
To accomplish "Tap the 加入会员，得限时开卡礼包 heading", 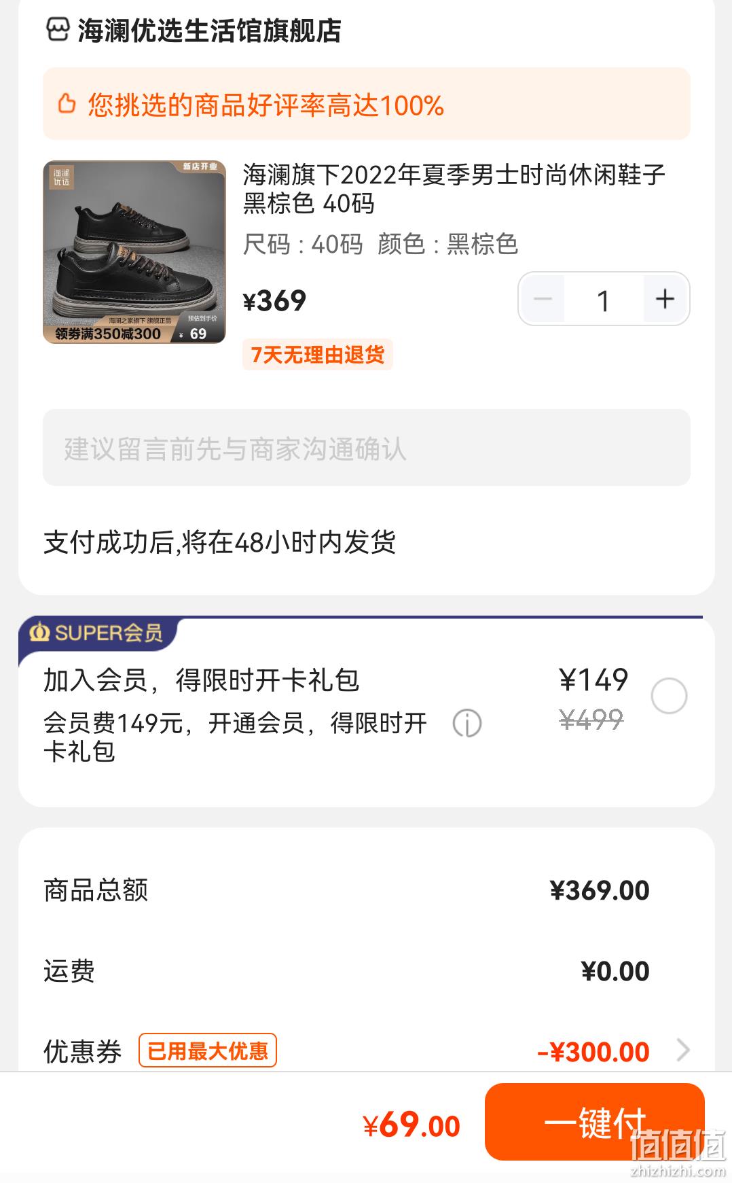I will click(202, 679).
